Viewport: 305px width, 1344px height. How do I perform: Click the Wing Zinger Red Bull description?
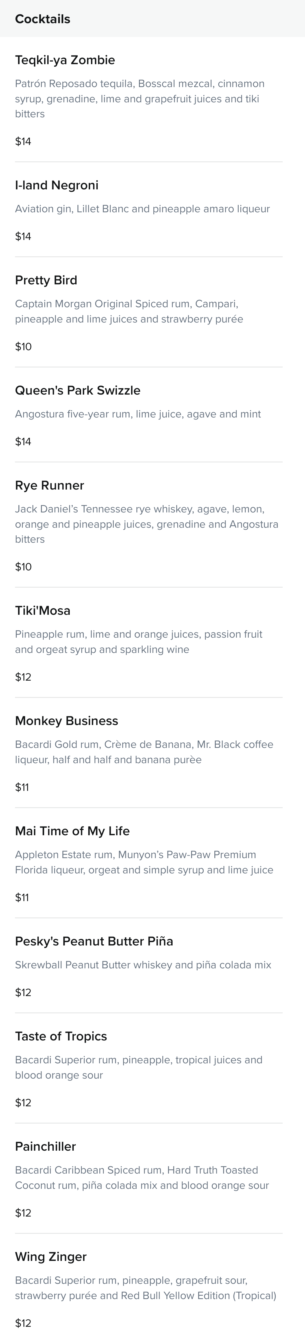pos(145,1288)
